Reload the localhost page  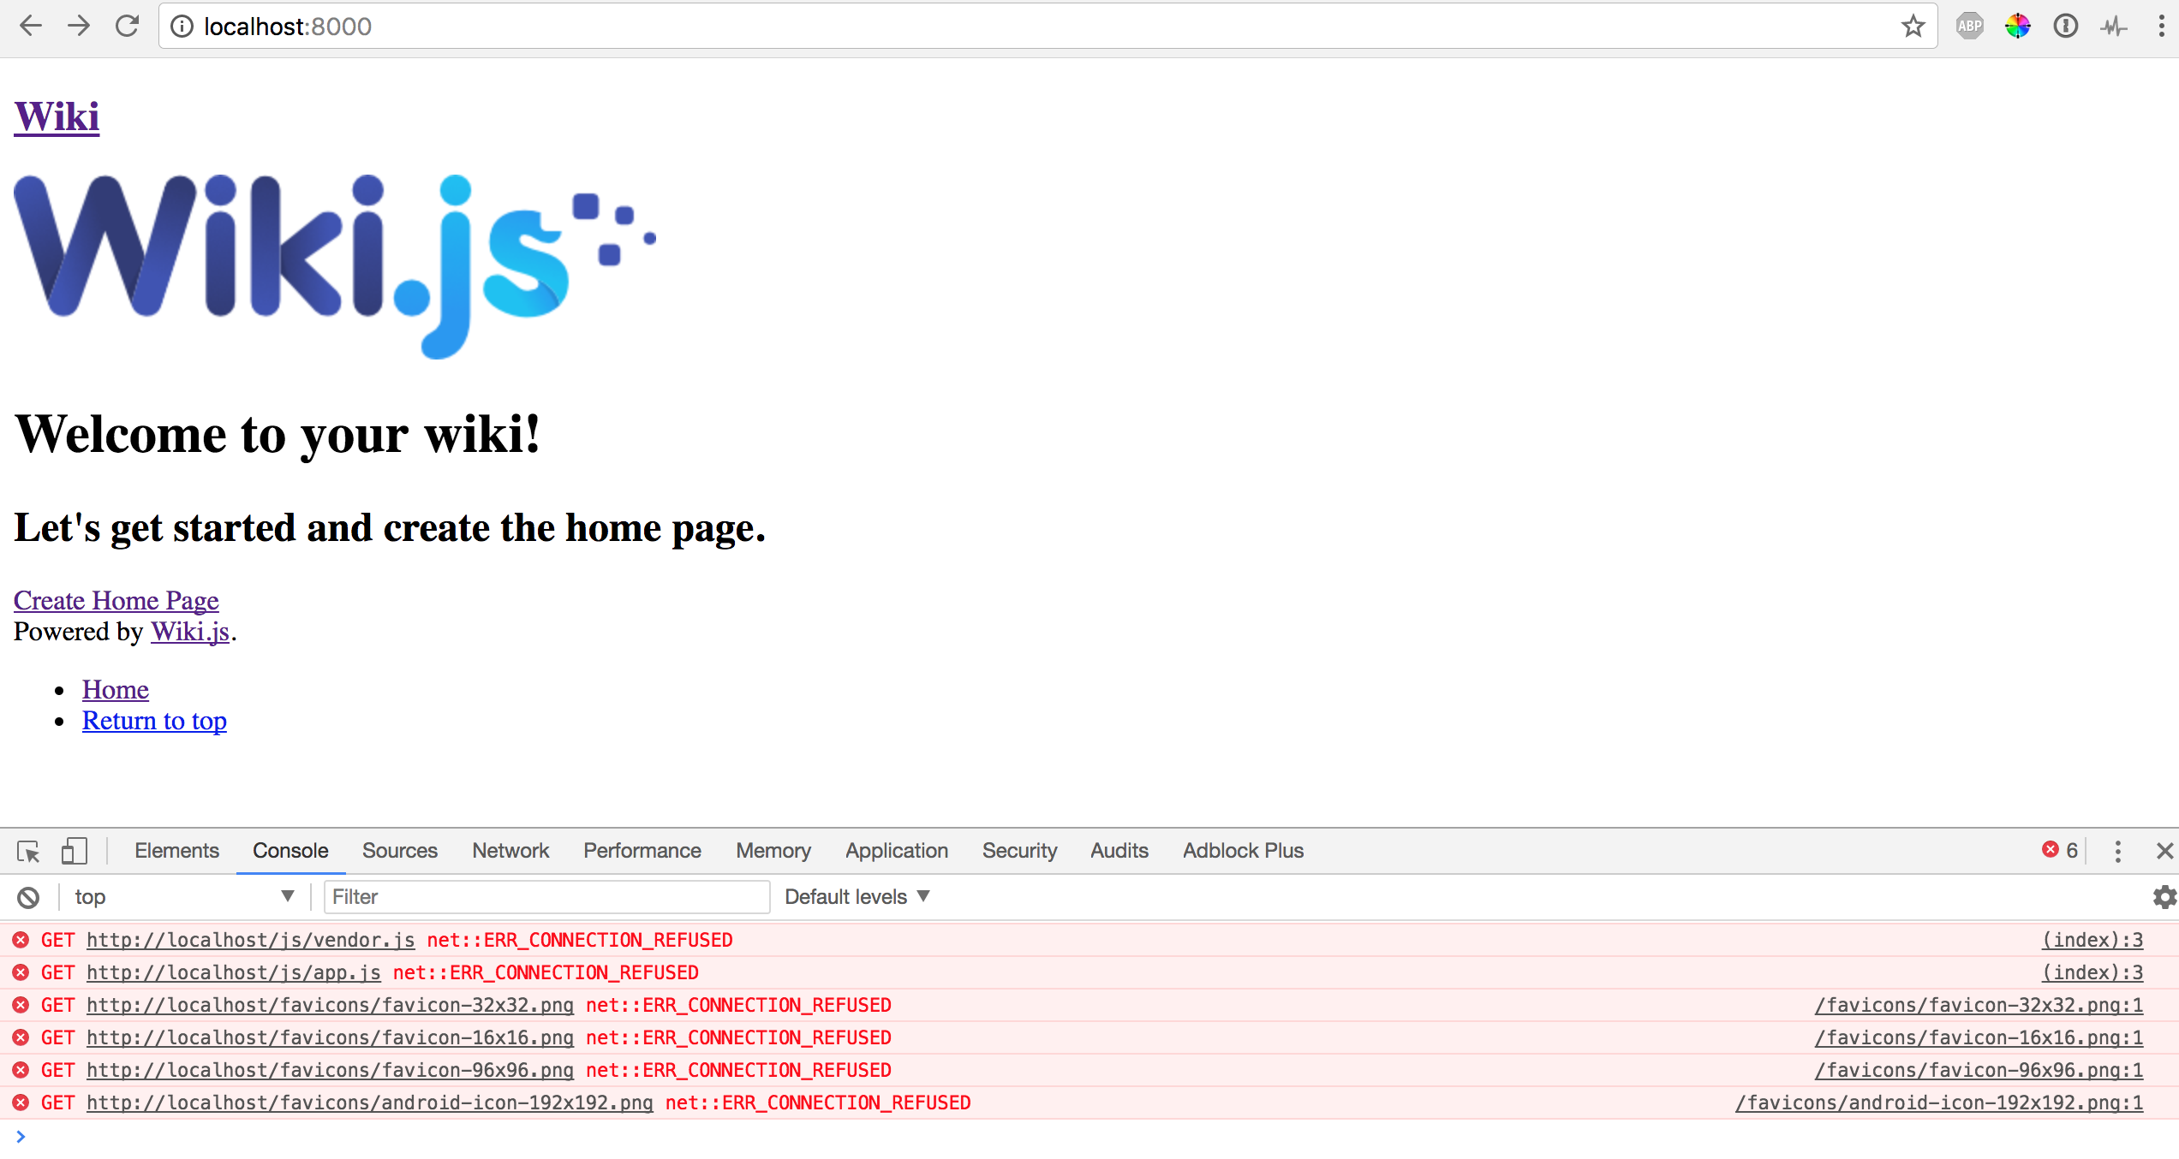(x=127, y=27)
